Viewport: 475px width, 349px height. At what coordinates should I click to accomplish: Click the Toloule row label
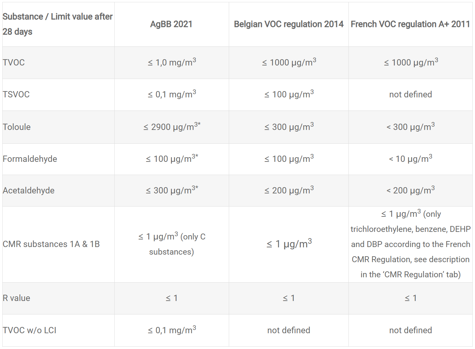[17, 127]
